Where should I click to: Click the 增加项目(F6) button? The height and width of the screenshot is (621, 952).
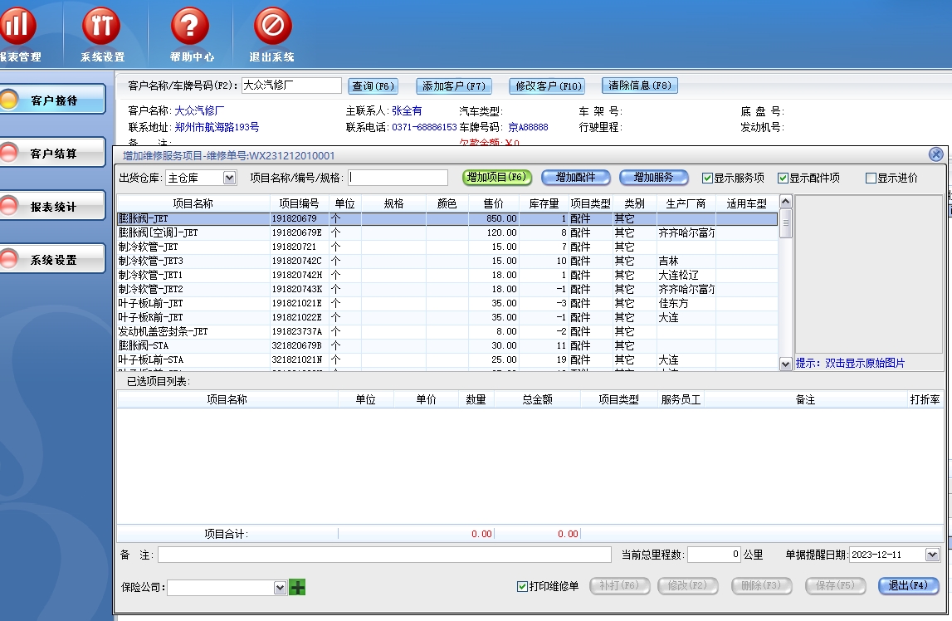(496, 177)
